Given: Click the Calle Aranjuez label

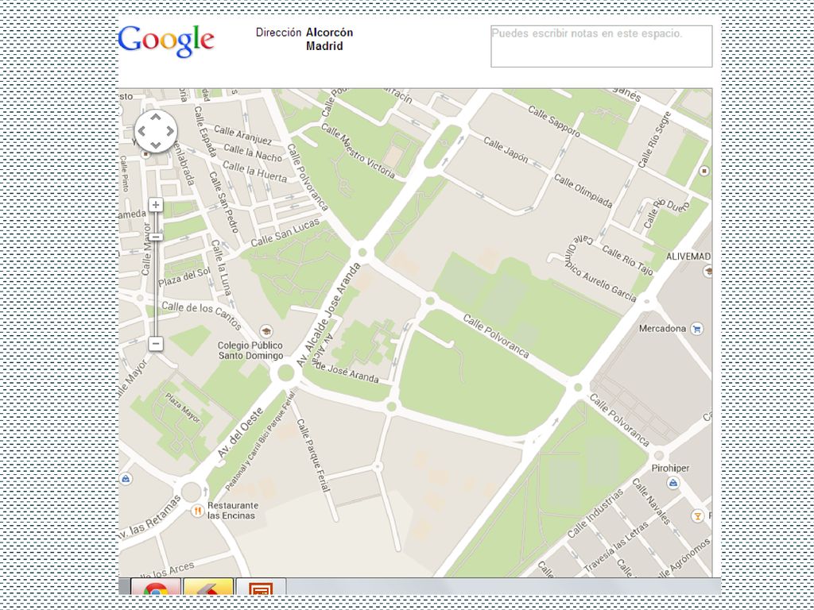Looking at the screenshot, I should (242, 134).
